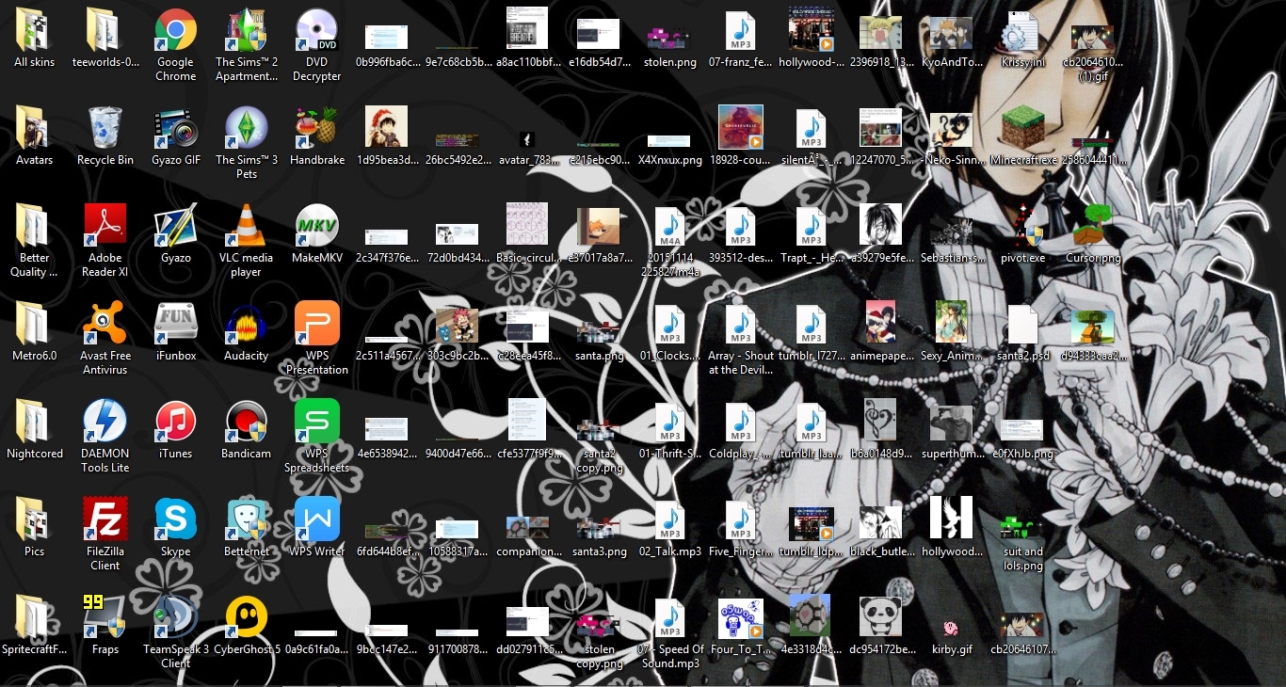Launch DAEMON Tools Lite

pyautogui.click(x=105, y=423)
